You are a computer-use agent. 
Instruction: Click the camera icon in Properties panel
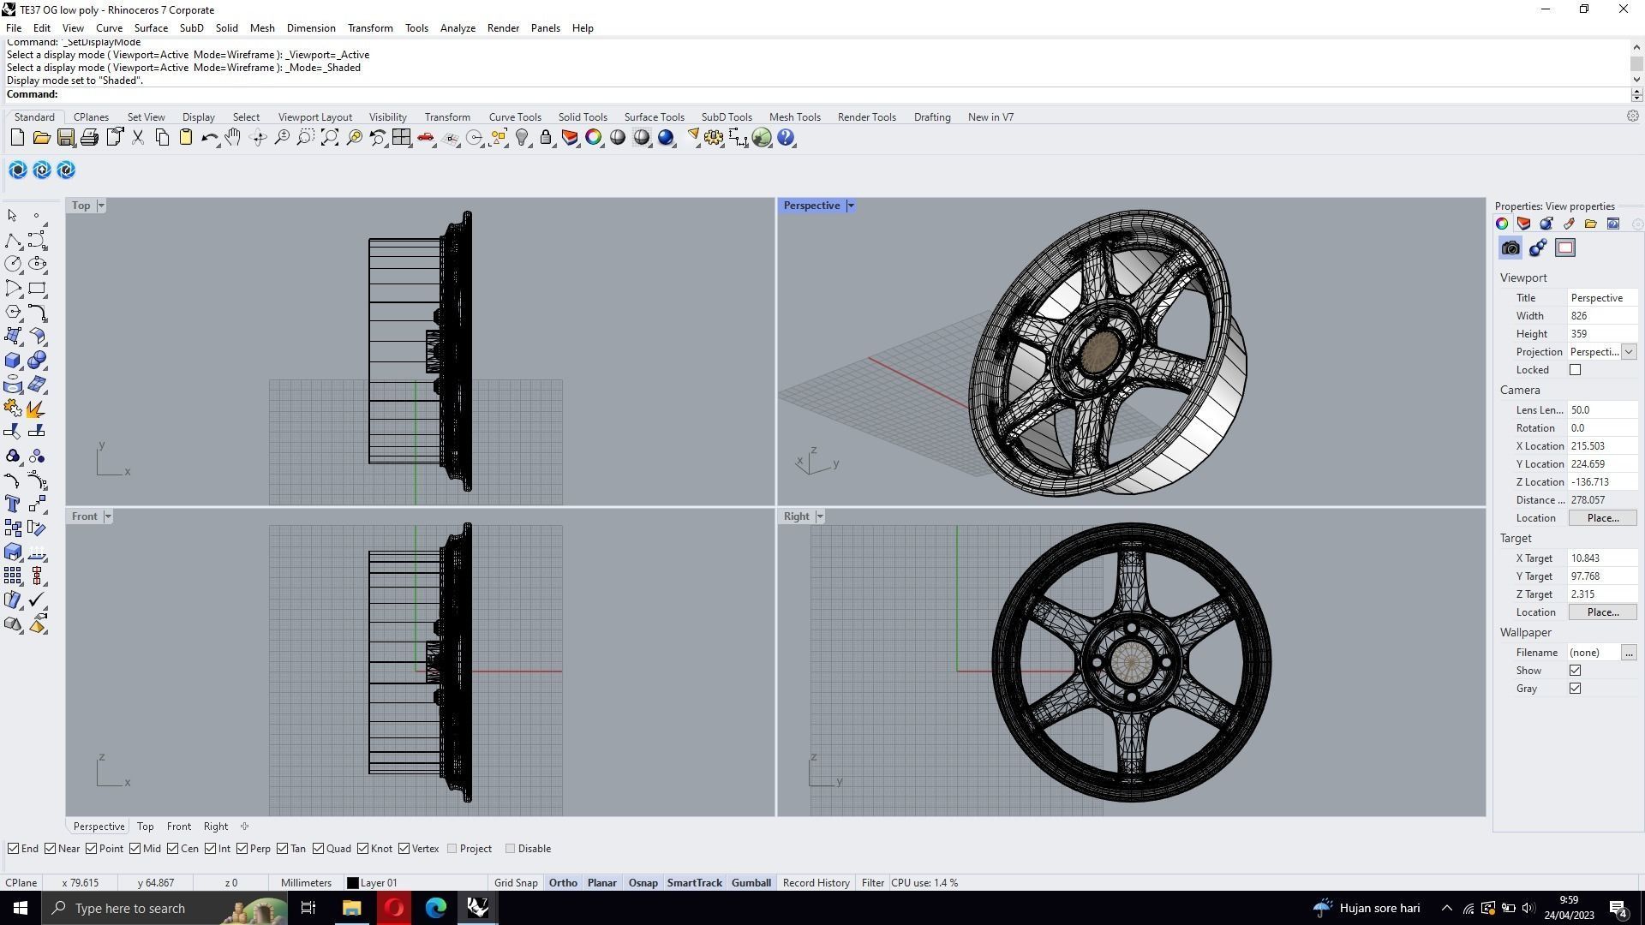1510,248
